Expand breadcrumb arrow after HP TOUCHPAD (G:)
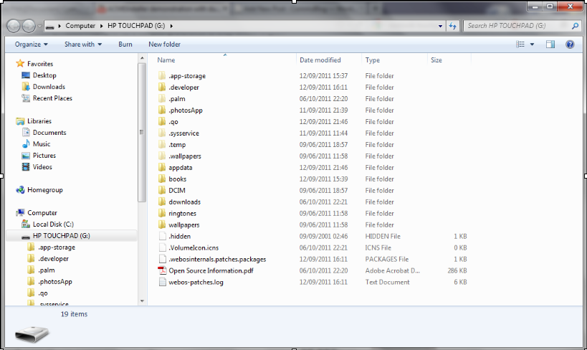Viewport: 587px width, 350px height. 171,26
